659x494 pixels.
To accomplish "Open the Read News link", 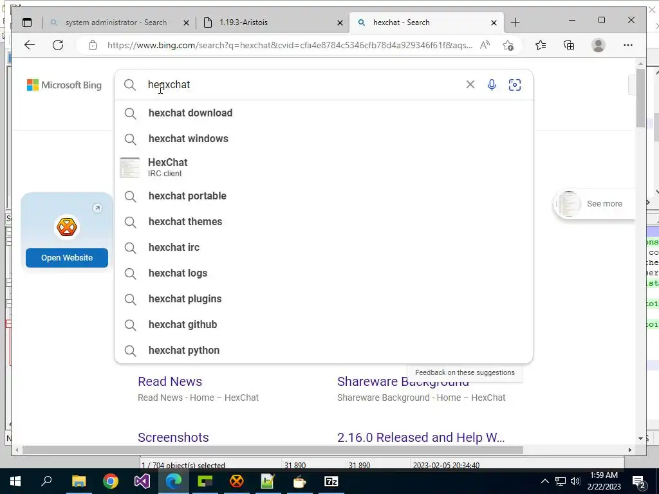I will click(x=170, y=381).
